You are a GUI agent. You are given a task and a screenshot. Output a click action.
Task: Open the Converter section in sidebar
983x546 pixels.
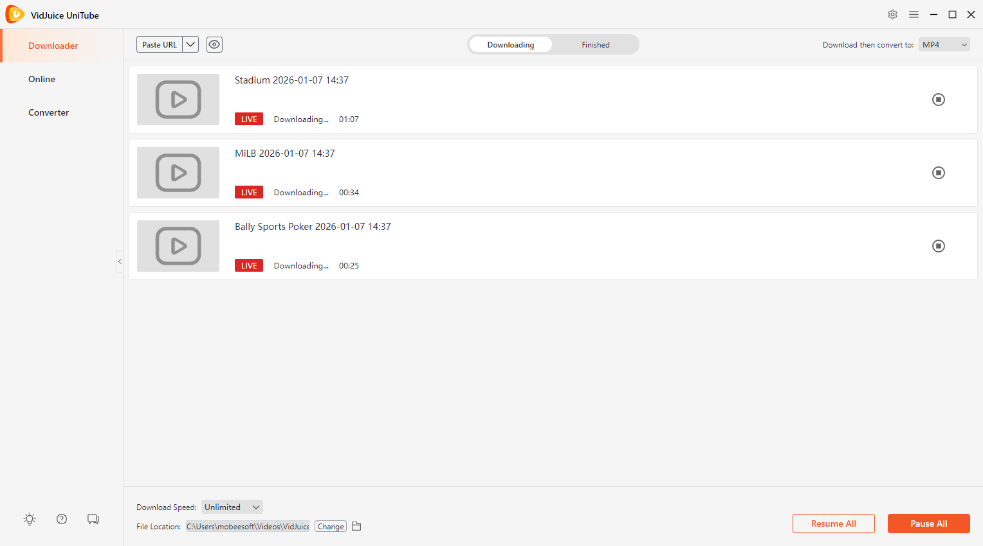pos(48,112)
